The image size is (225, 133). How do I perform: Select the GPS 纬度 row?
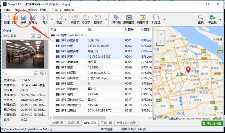click(x=101, y=46)
